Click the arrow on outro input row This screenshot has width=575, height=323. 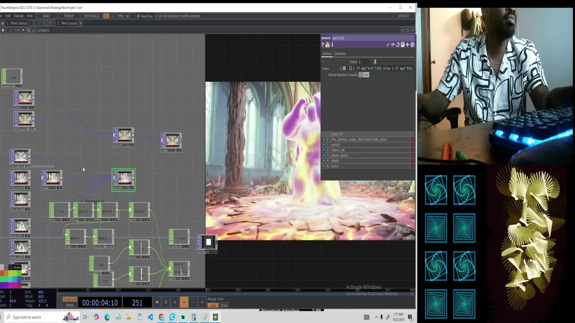point(324,166)
